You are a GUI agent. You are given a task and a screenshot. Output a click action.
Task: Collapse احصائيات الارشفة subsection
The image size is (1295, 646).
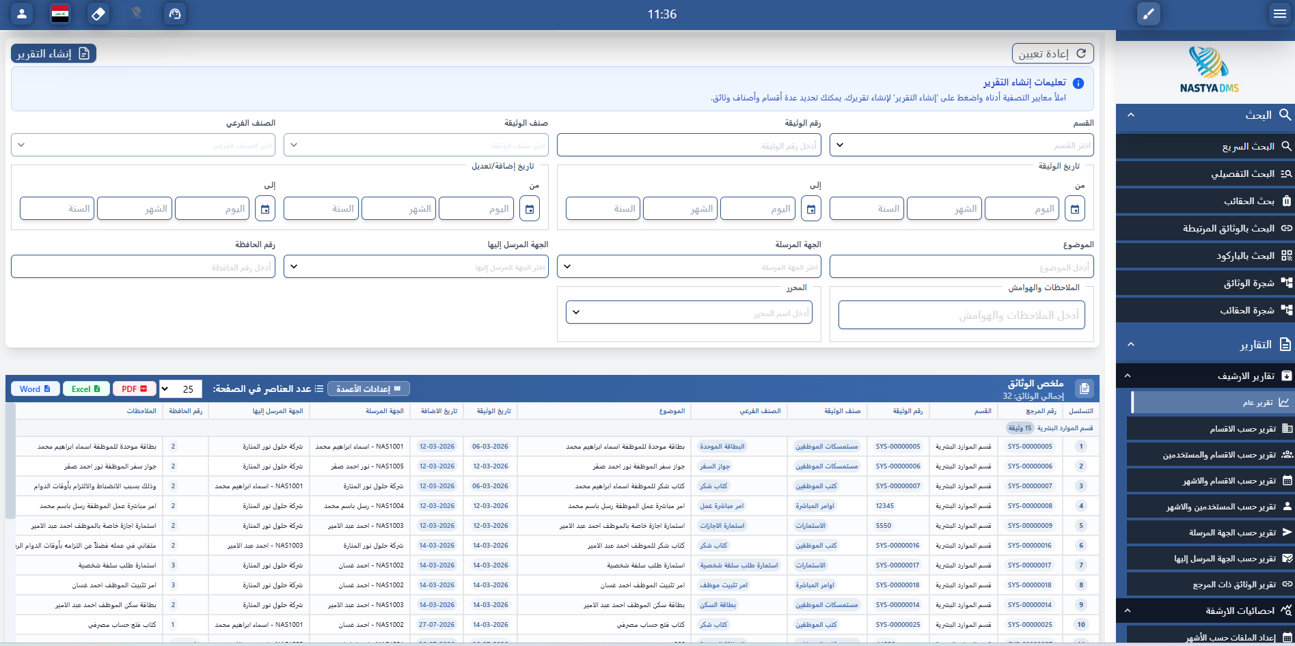(x=1128, y=610)
